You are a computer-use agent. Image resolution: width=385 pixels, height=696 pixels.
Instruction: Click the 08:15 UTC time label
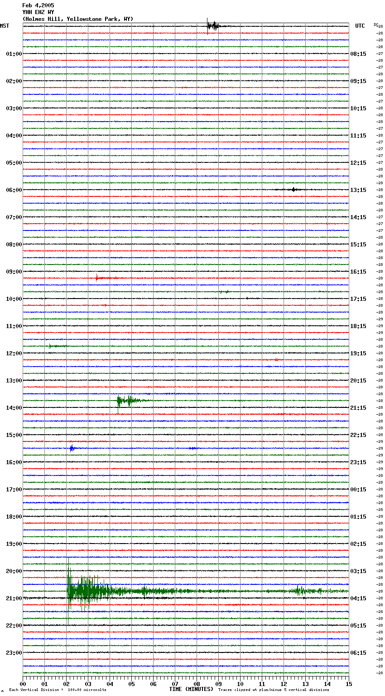(x=358, y=54)
